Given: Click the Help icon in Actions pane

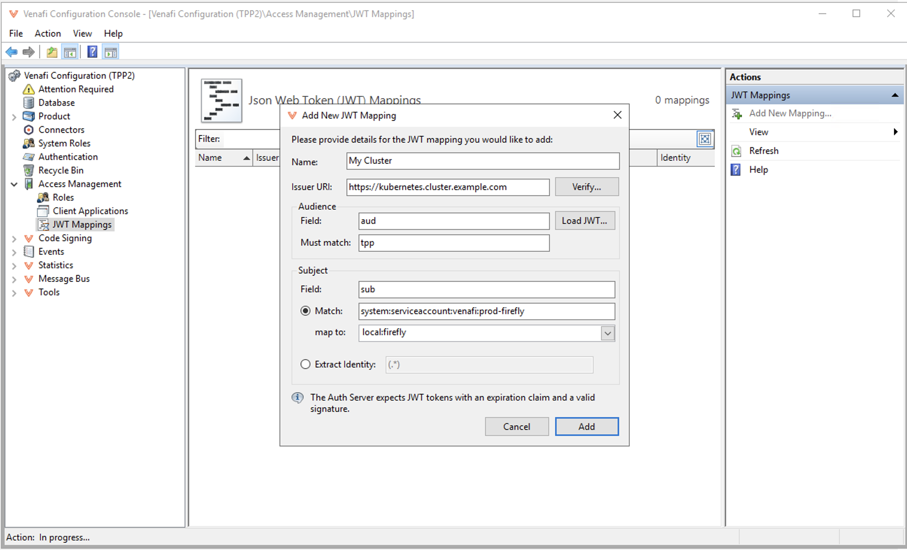Looking at the screenshot, I should pos(736,170).
